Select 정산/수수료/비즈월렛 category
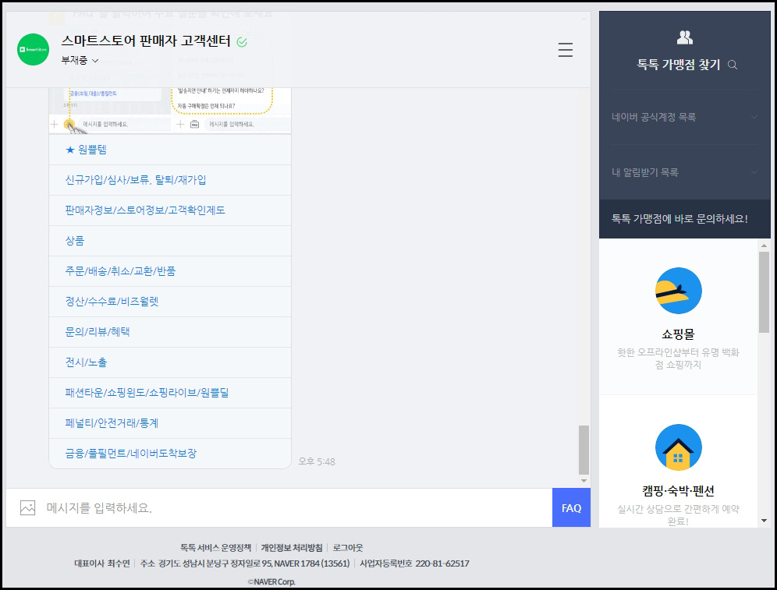The width and height of the screenshot is (777, 590). [x=170, y=302]
